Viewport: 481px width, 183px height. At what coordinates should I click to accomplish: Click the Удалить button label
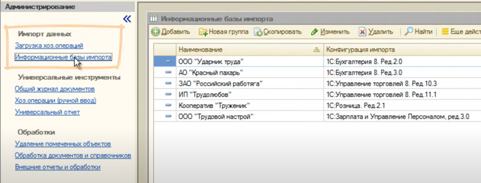tap(380, 32)
